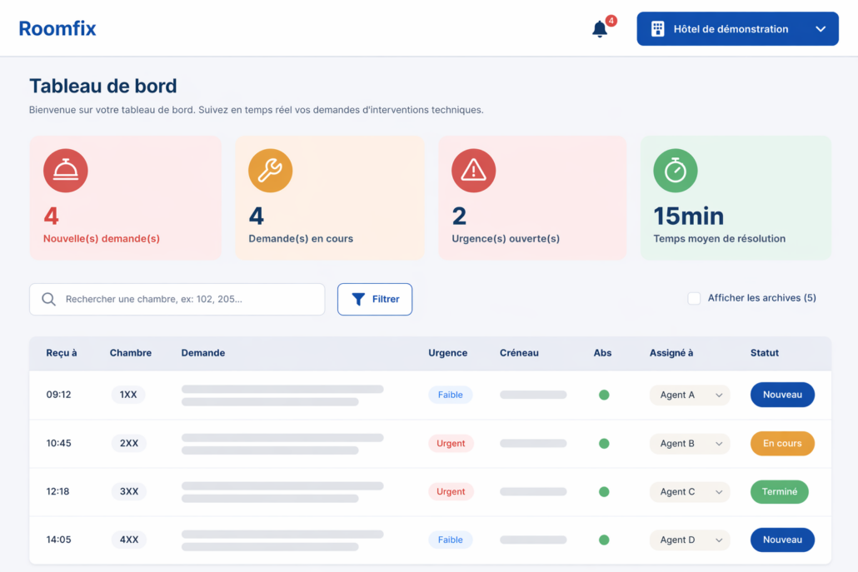Click the green stopwatch icon
The width and height of the screenshot is (858, 572).
coord(676,171)
